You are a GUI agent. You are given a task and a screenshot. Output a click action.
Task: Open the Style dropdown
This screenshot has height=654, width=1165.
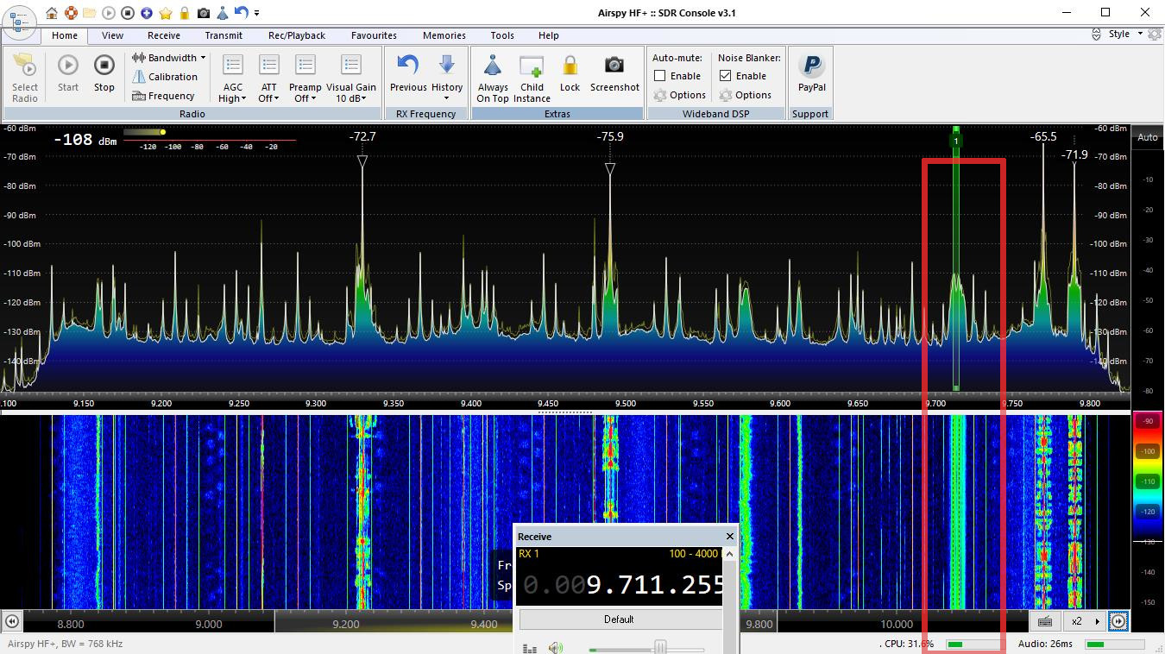[x=1125, y=34]
